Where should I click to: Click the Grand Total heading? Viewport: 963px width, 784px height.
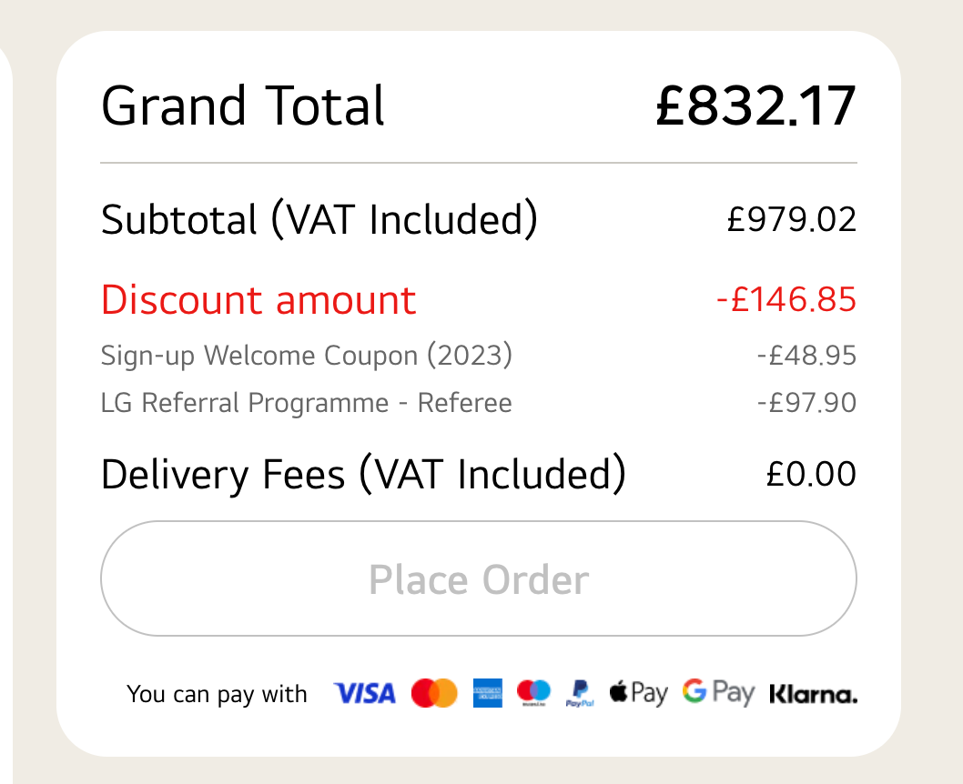[x=243, y=106]
